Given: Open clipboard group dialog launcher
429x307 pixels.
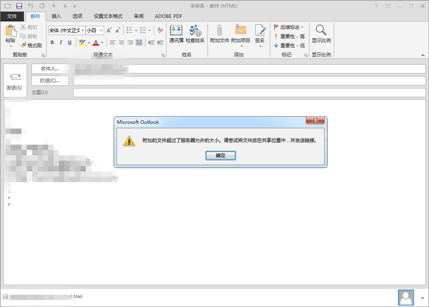Looking at the screenshot, I should [x=43, y=55].
